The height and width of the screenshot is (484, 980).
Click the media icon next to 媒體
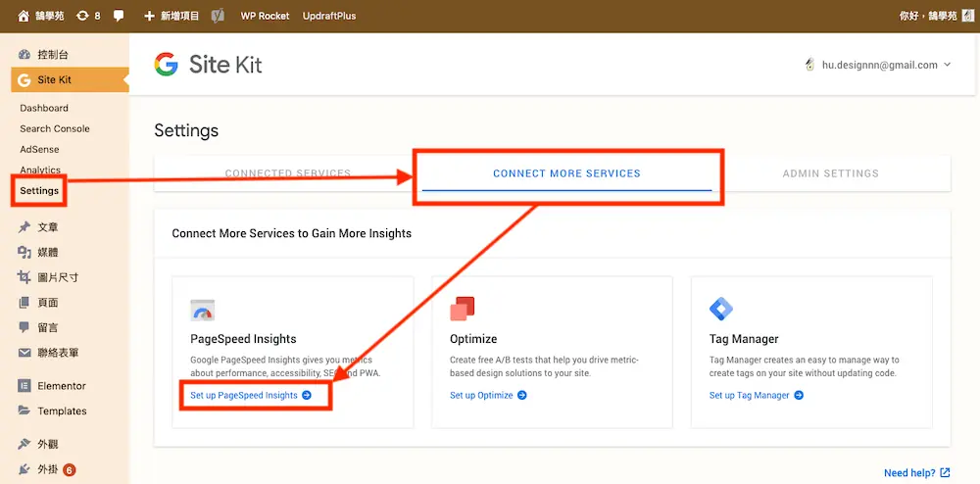click(24, 253)
